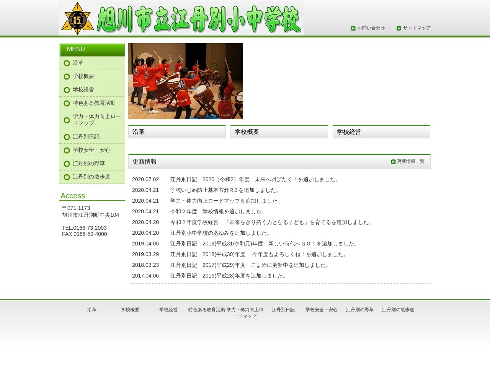Click the 2017(平成29)年度 news entry
490x367 pixels.
[251, 265]
